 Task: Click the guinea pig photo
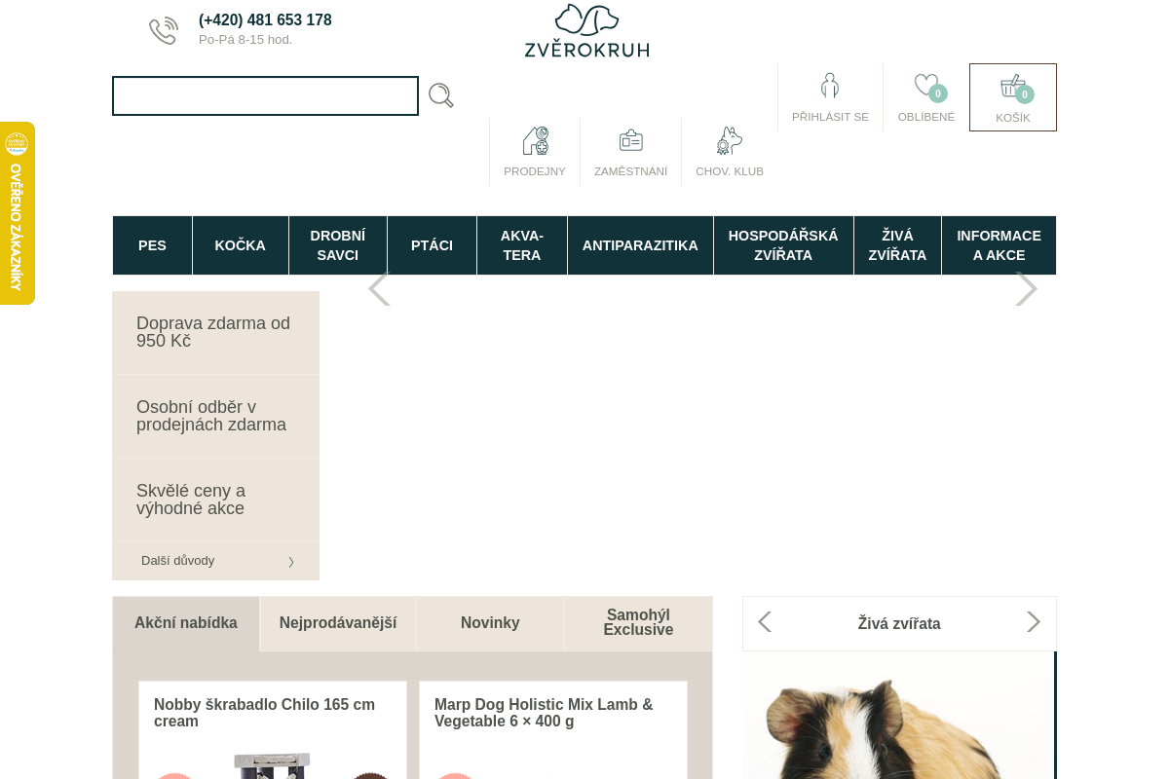[897, 716]
